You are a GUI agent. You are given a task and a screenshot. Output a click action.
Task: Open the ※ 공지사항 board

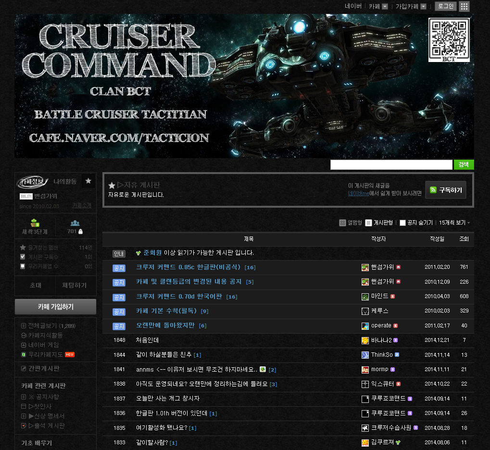[44, 397]
